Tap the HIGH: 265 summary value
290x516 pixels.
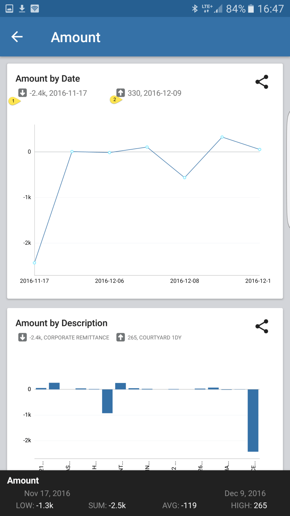(249, 505)
